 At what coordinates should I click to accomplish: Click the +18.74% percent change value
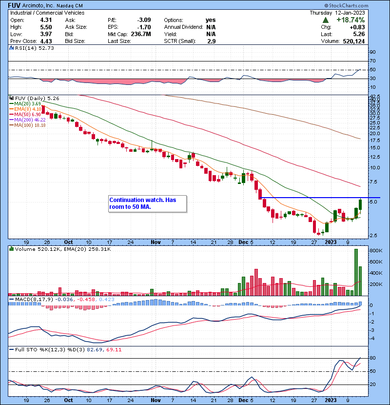point(351,20)
